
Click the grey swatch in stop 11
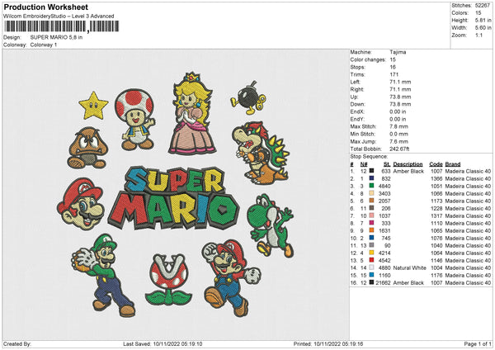tap(371, 245)
